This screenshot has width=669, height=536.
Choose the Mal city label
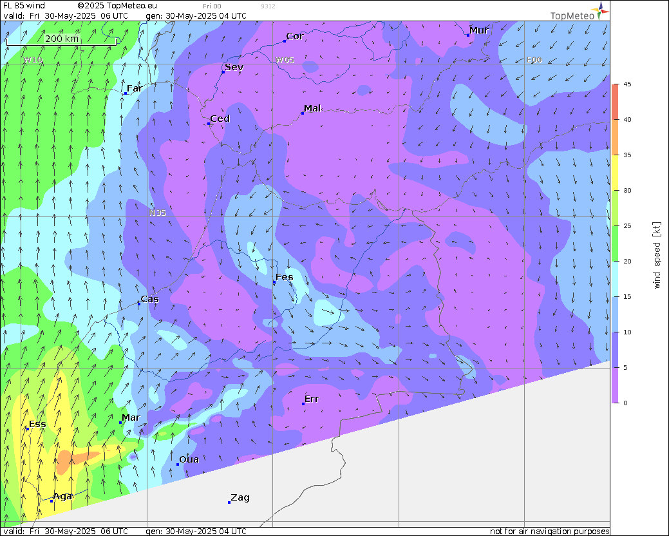pos(312,108)
